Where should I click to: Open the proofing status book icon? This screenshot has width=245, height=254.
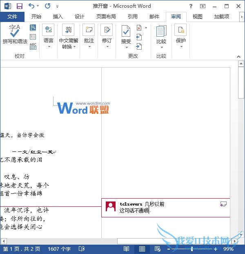(82, 249)
